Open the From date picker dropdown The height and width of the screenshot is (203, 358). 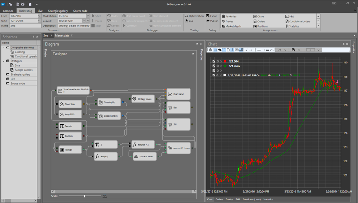pyautogui.click(x=39, y=16)
